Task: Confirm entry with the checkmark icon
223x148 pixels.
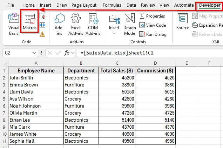Action: (x=58, y=53)
